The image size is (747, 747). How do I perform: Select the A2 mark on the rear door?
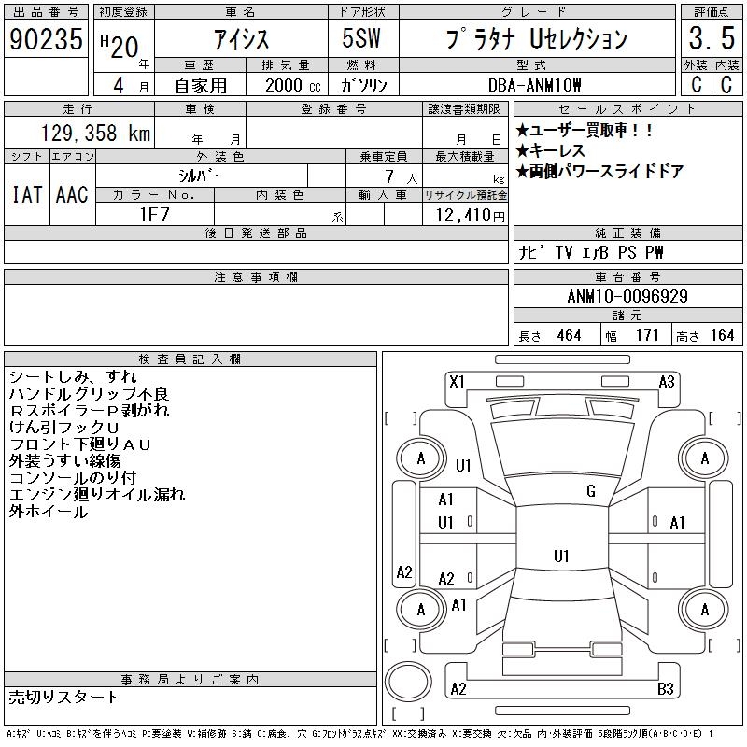tap(446, 579)
